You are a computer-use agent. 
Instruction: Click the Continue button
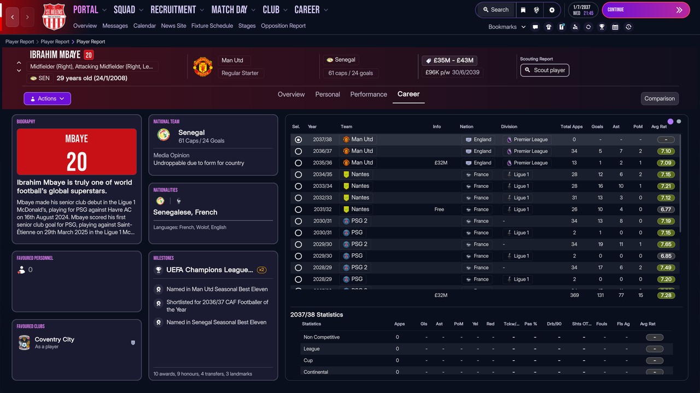(646, 10)
